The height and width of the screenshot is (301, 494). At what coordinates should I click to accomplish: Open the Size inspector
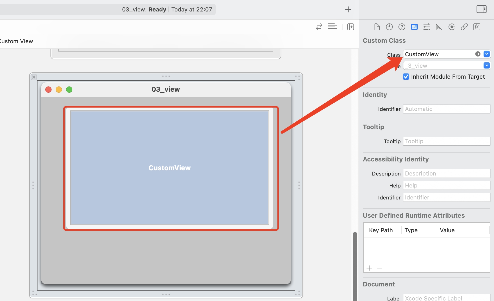coord(439,27)
